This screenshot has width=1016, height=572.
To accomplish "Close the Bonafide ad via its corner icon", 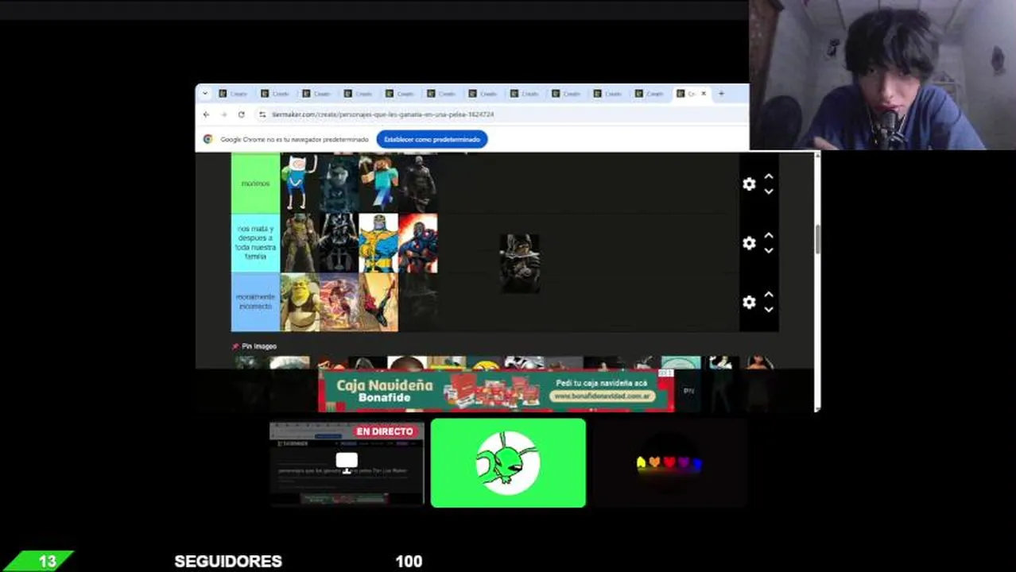I will click(665, 373).
